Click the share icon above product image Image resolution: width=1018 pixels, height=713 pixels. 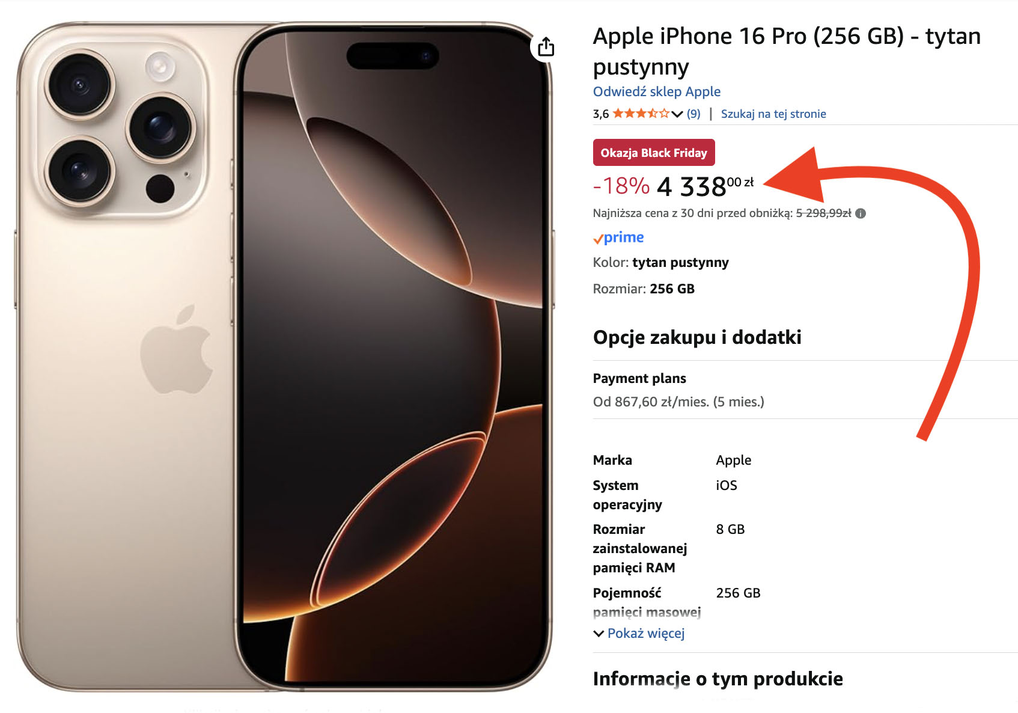tap(546, 46)
